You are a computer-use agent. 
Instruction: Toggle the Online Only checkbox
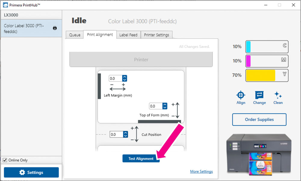(x=5, y=160)
